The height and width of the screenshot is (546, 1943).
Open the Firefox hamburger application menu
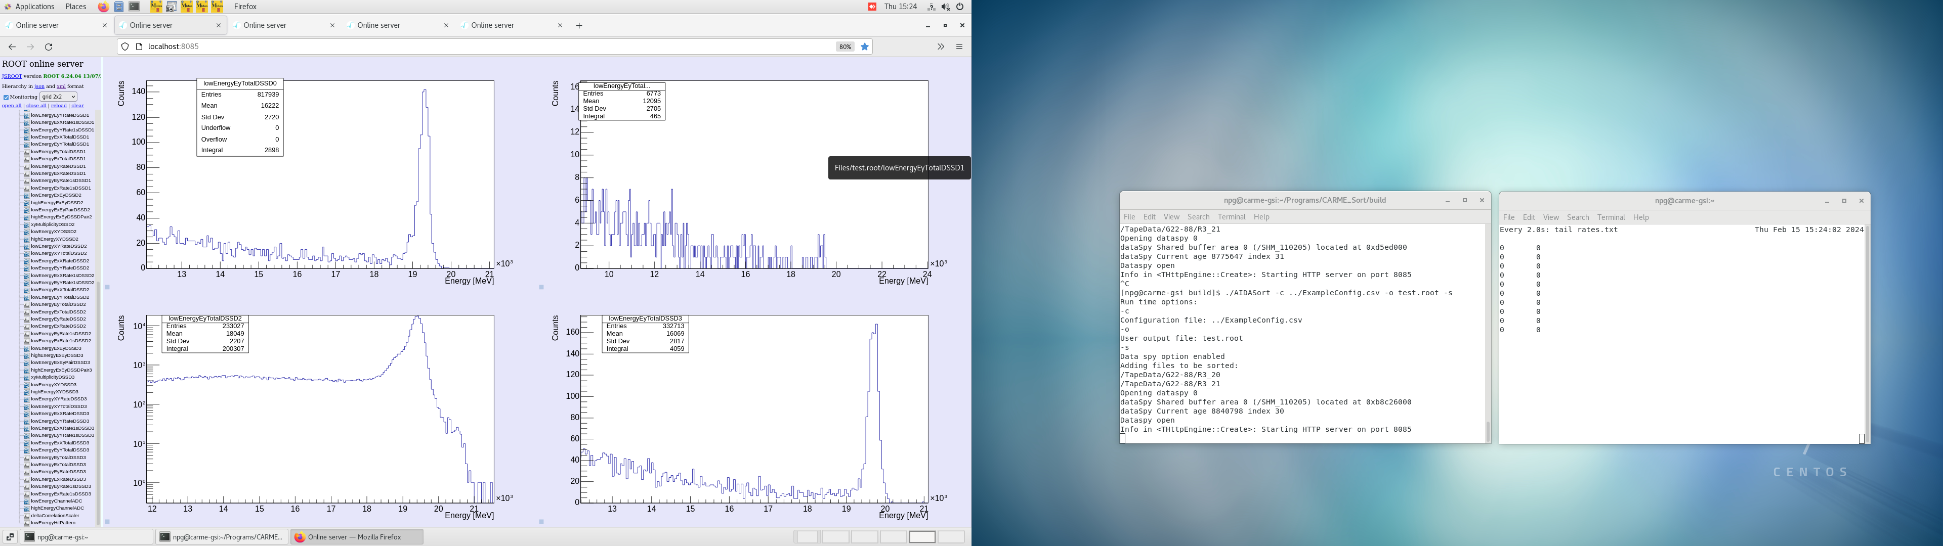pos(959,47)
